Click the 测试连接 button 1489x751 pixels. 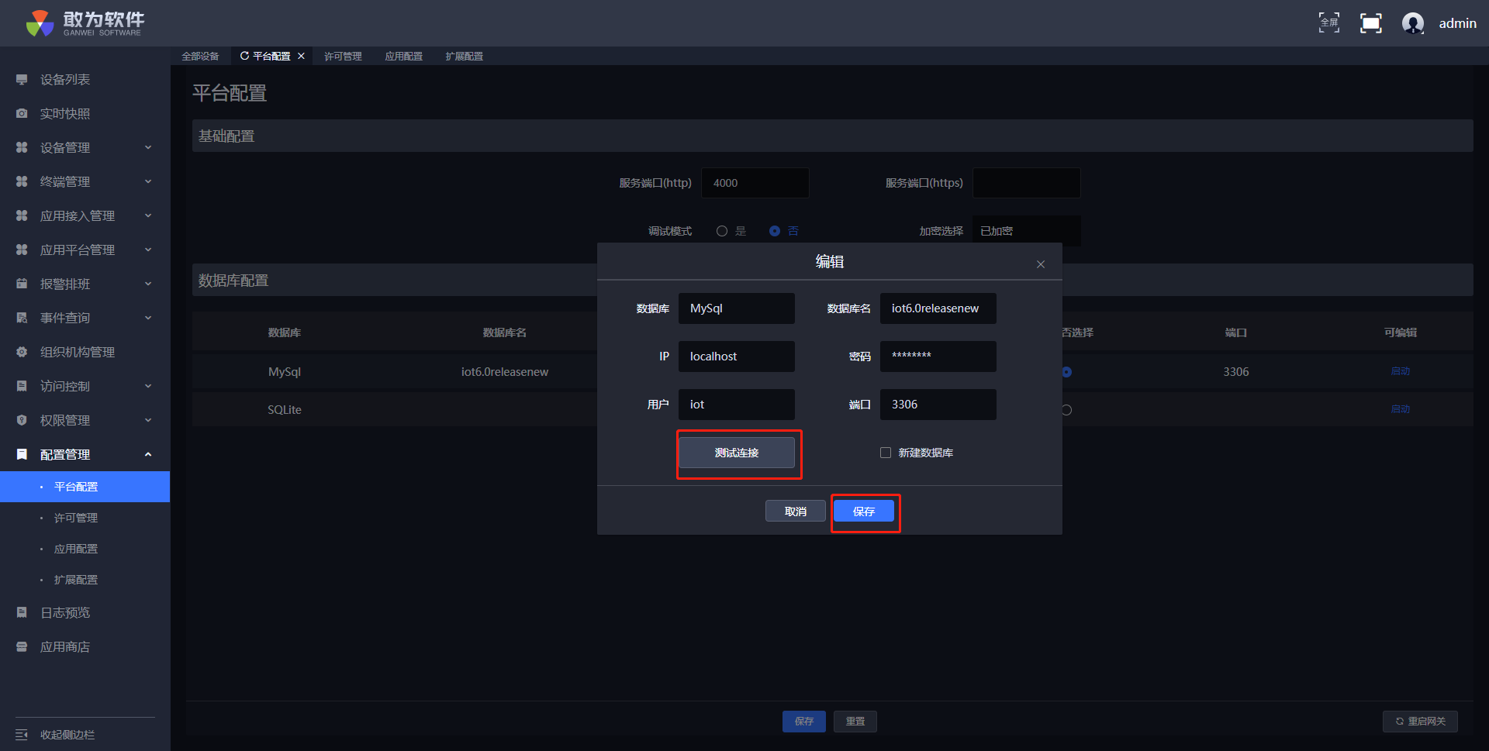[x=737, y=453]
